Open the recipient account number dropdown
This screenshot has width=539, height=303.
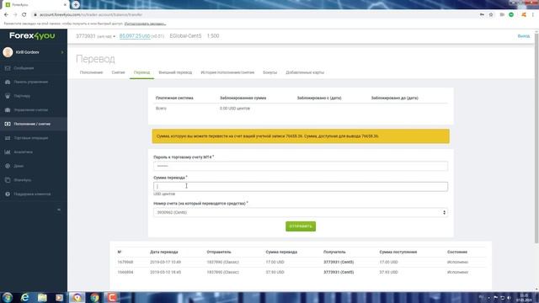[x=301, y=212]
